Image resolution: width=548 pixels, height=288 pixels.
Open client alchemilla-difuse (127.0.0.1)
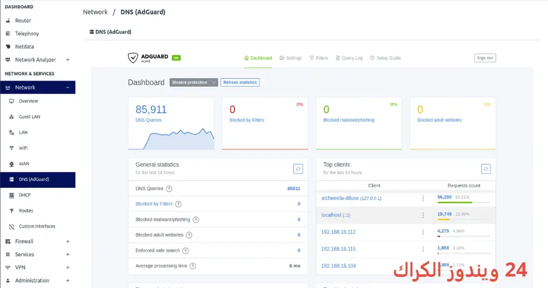[351, 198]
